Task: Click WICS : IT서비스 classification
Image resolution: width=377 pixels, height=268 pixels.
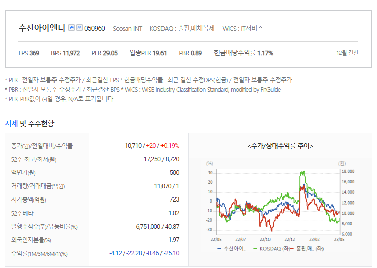Action: point(243,29)
